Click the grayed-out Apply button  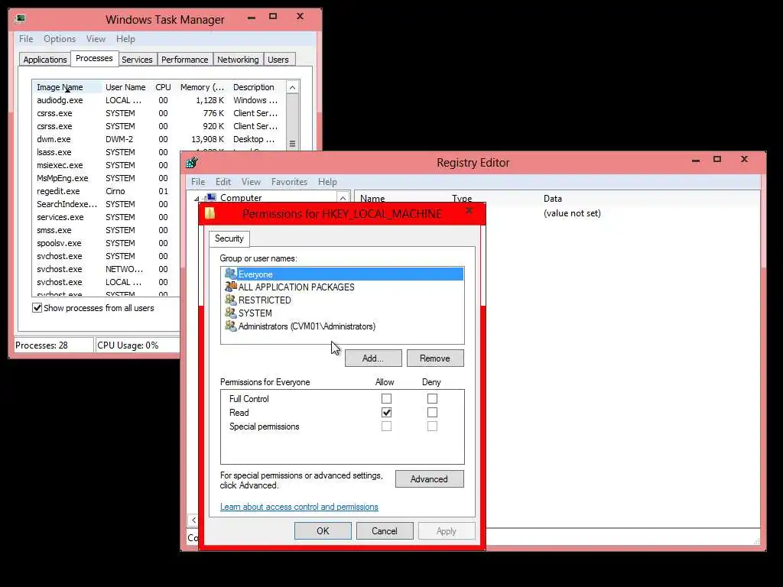pyautogui.click(x=447, y=531)
